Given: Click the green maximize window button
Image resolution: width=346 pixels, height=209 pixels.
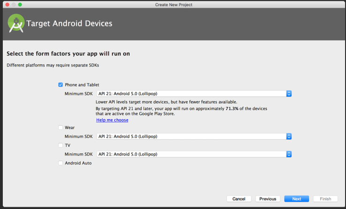Looking at the screenshot, I should click(20, 5).
